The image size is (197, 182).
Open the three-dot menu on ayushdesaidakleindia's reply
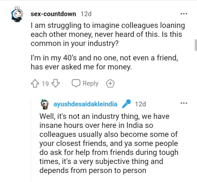coord(183,103)
